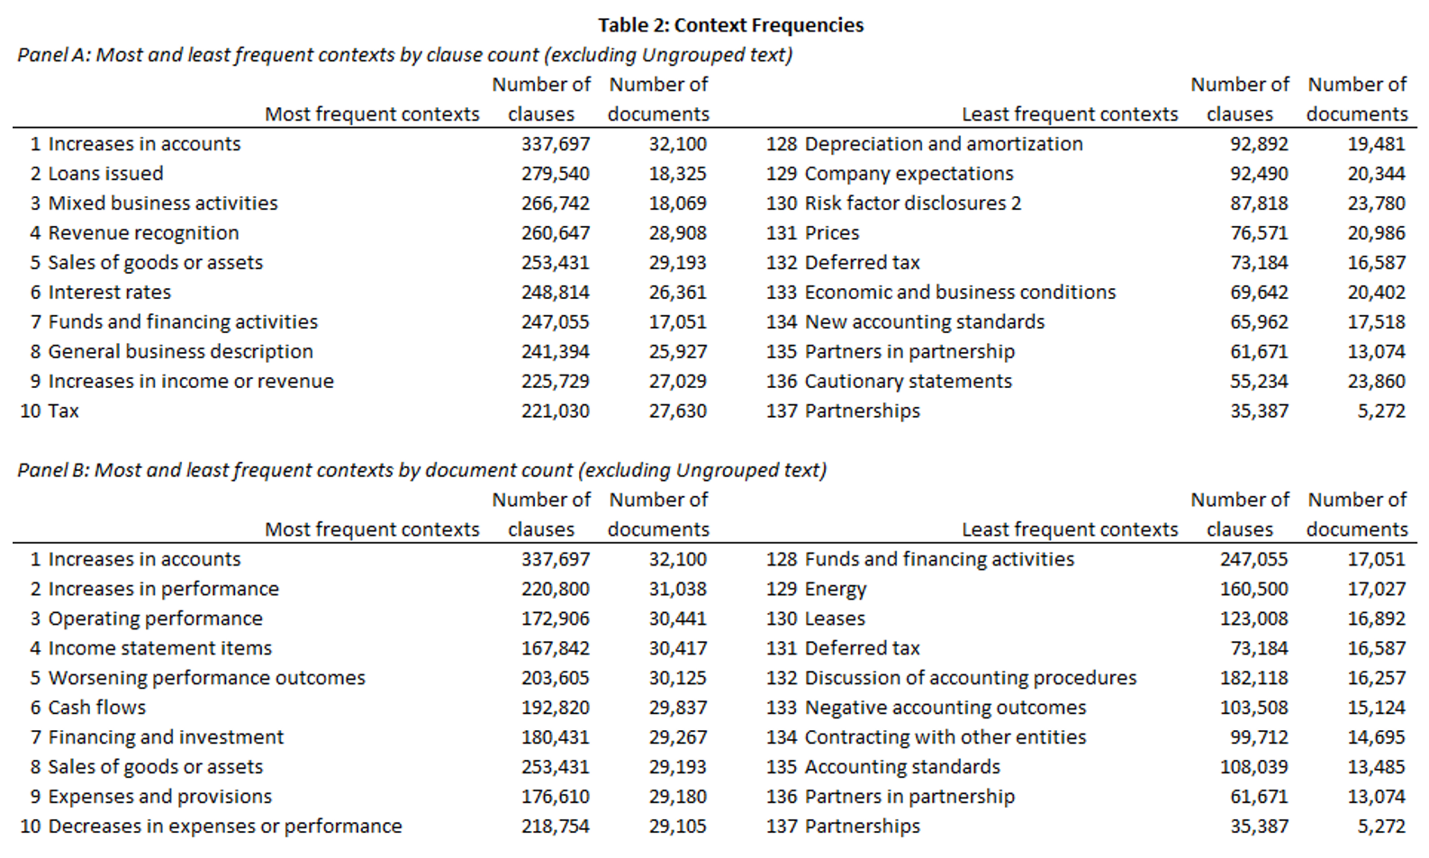Click Discussion of accounting procedures entry
The width and height of the screenshot is (1429, 858).
[x=970, y=678]
